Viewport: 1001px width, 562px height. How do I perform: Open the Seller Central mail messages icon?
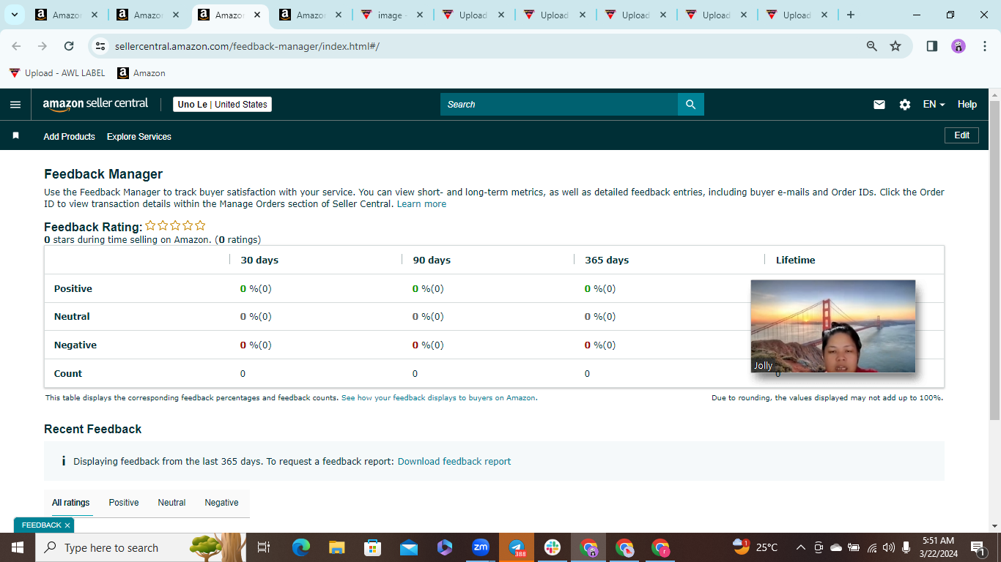tap(879, 105)
